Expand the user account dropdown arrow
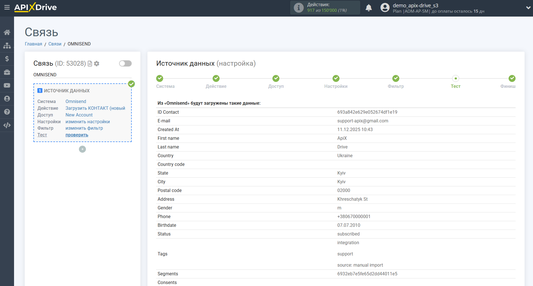This screenshot has height=286, width=533. tap(528, 8)
